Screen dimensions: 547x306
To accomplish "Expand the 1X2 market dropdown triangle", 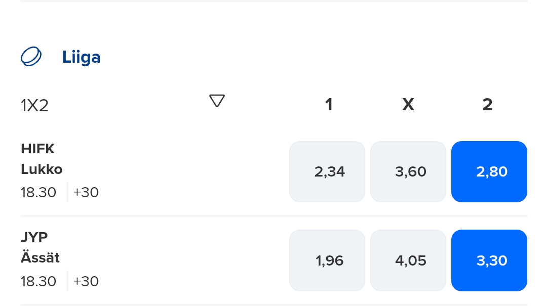I will [x=217, y=101].
